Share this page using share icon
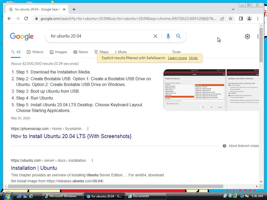 pyautogui.click(x=222, y=18)
